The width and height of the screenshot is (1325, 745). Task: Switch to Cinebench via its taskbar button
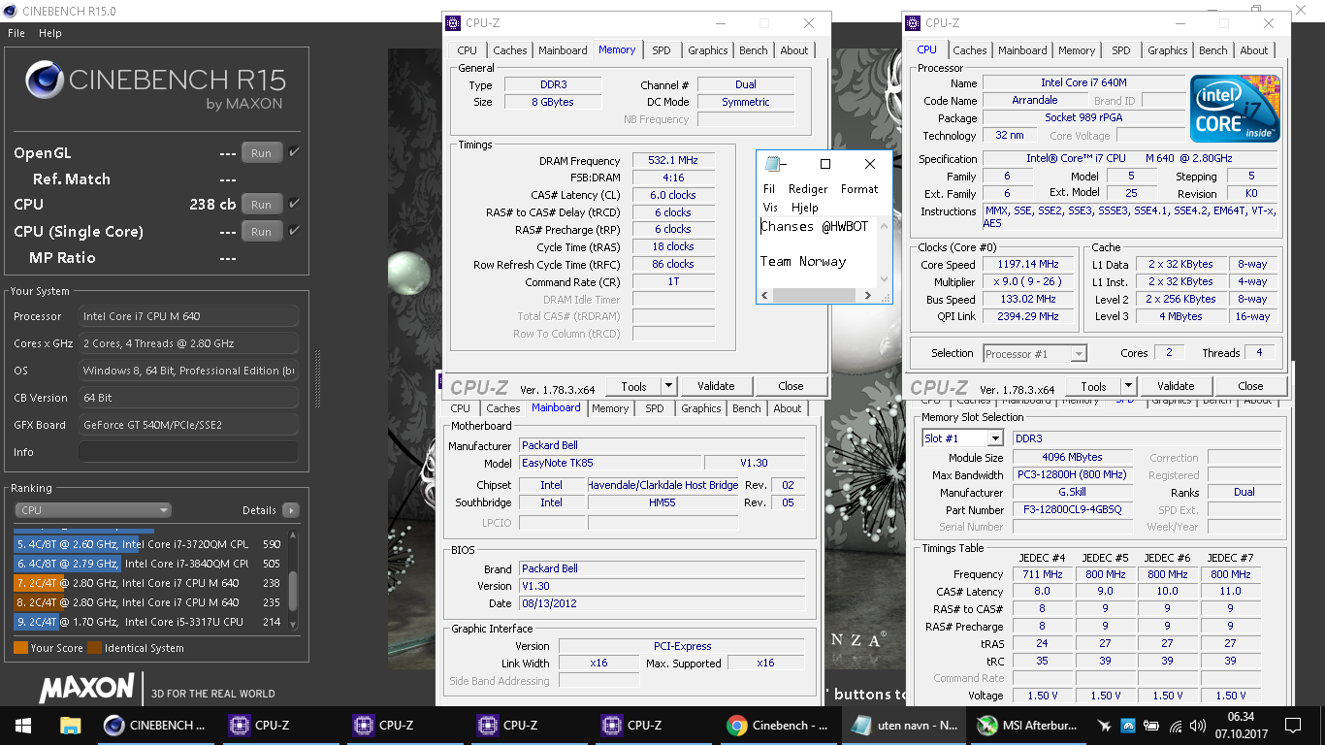tap(157, 726)
